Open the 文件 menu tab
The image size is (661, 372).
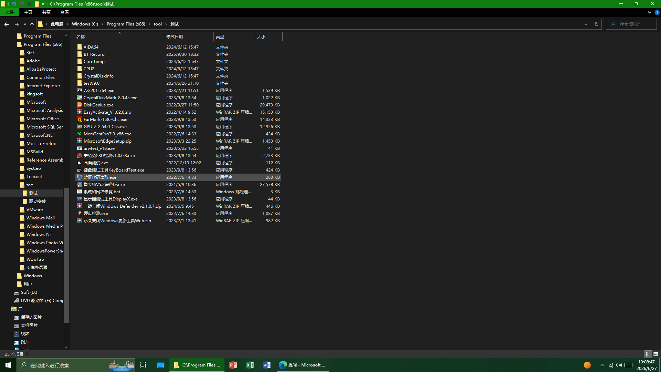[10, 12]
